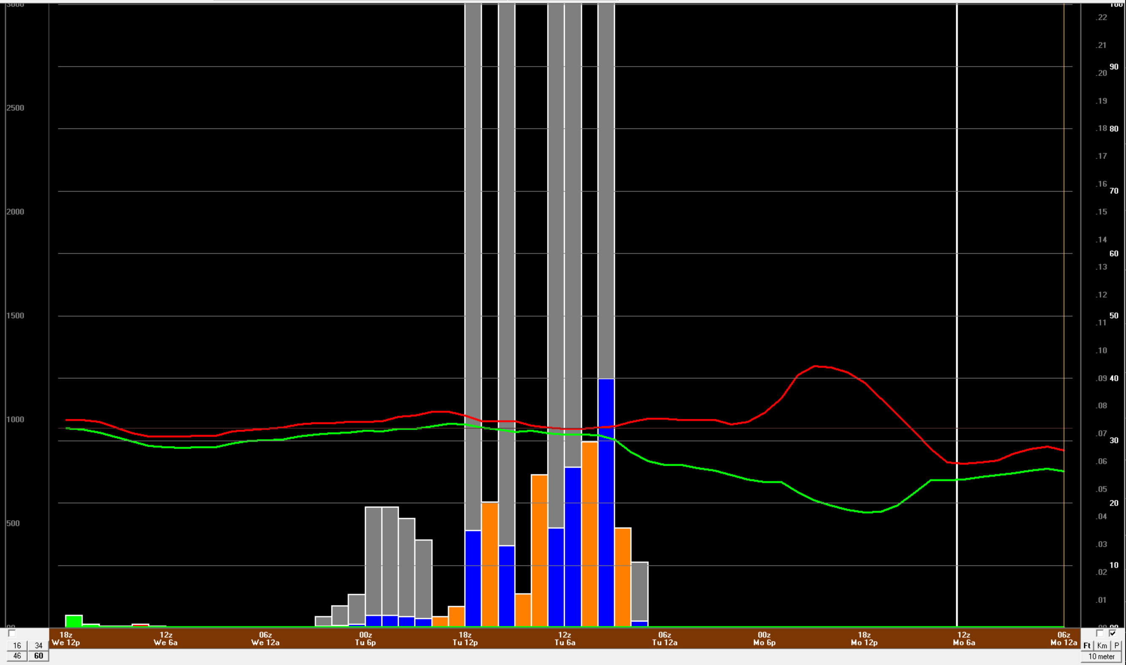Viewport: 1126px width, 665px height.
Task: Click the 00z Tu 6p time label
Action: click(365, 638)
